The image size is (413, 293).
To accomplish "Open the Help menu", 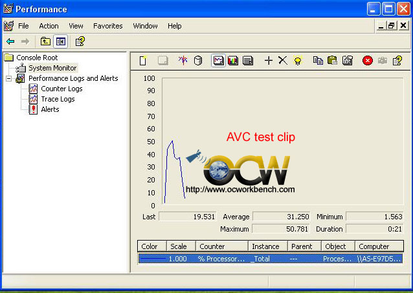I will click(x=175, y=26).
